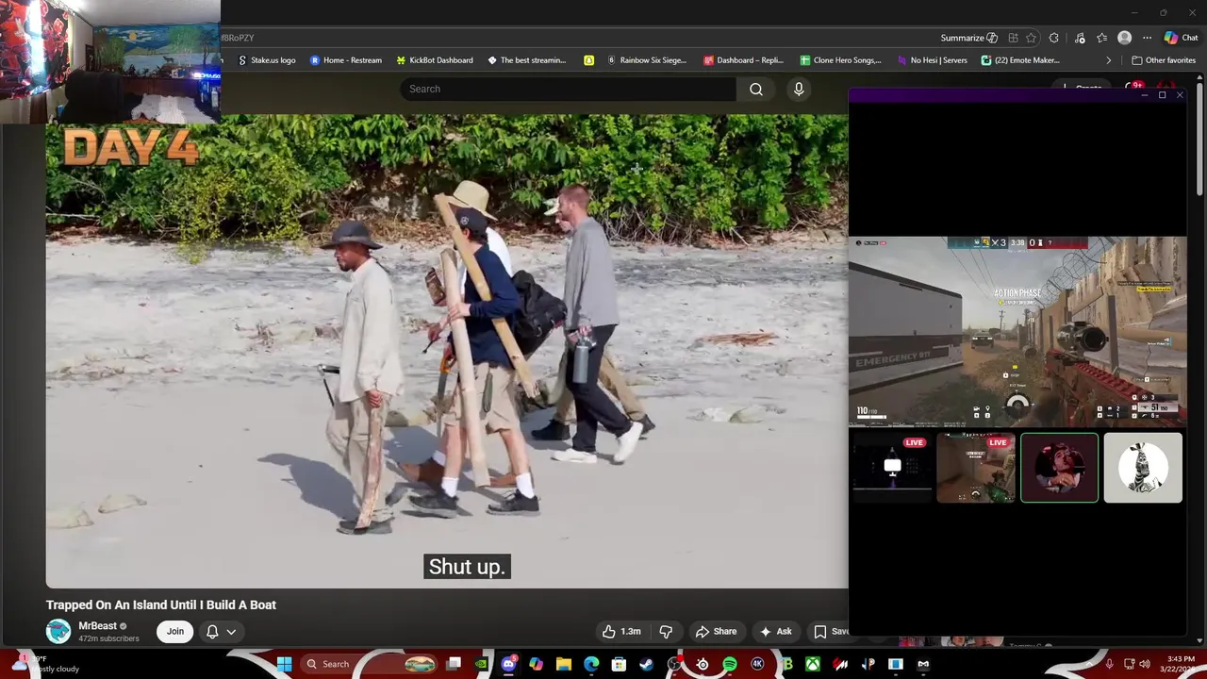Open browser Settings and more ellipsis
This screenshot has height=679, width=1207.
(x=1147, y=38)
